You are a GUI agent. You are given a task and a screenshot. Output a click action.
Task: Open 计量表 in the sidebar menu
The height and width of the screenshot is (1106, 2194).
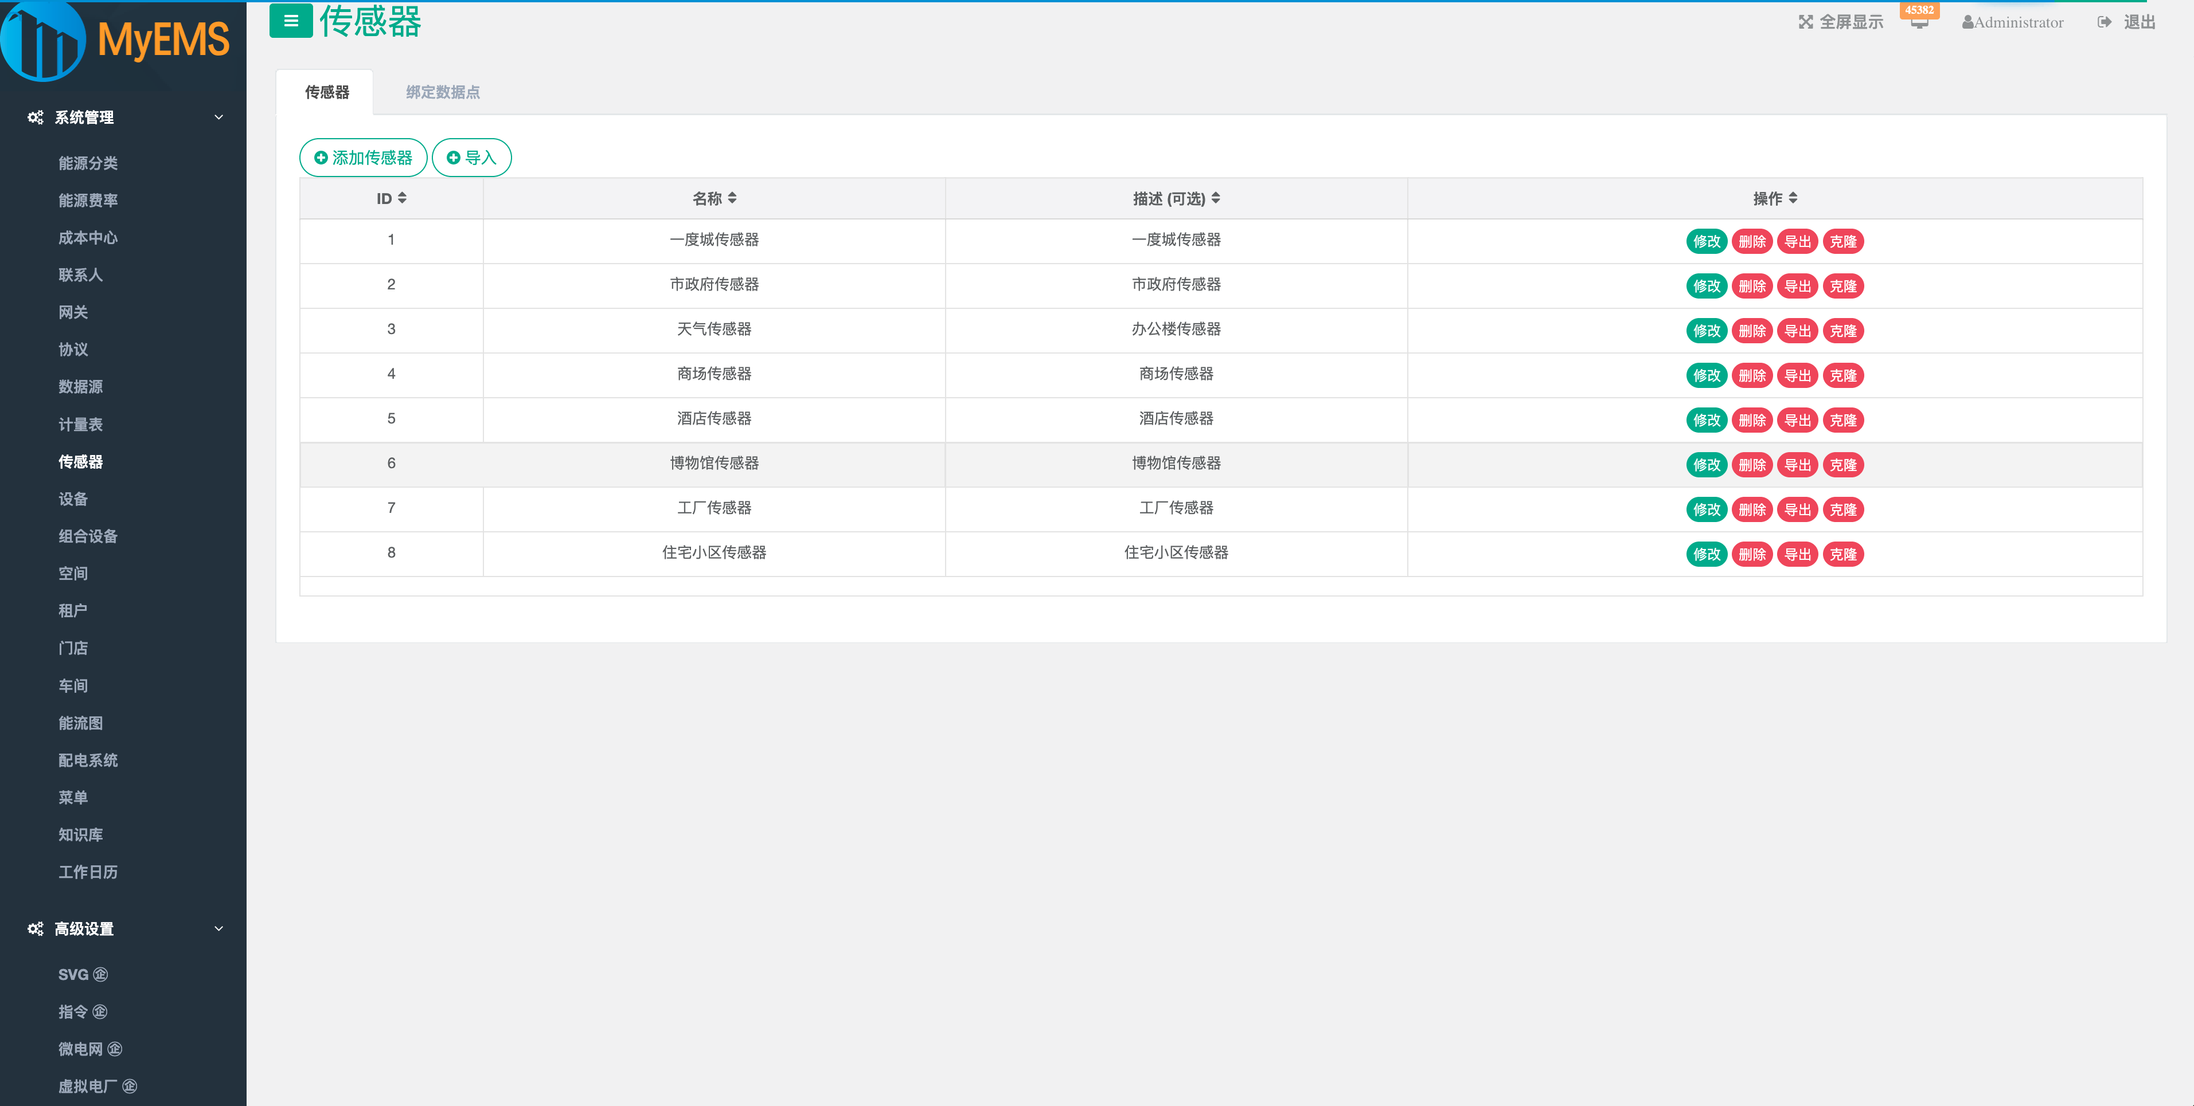[x=80, y=424]
